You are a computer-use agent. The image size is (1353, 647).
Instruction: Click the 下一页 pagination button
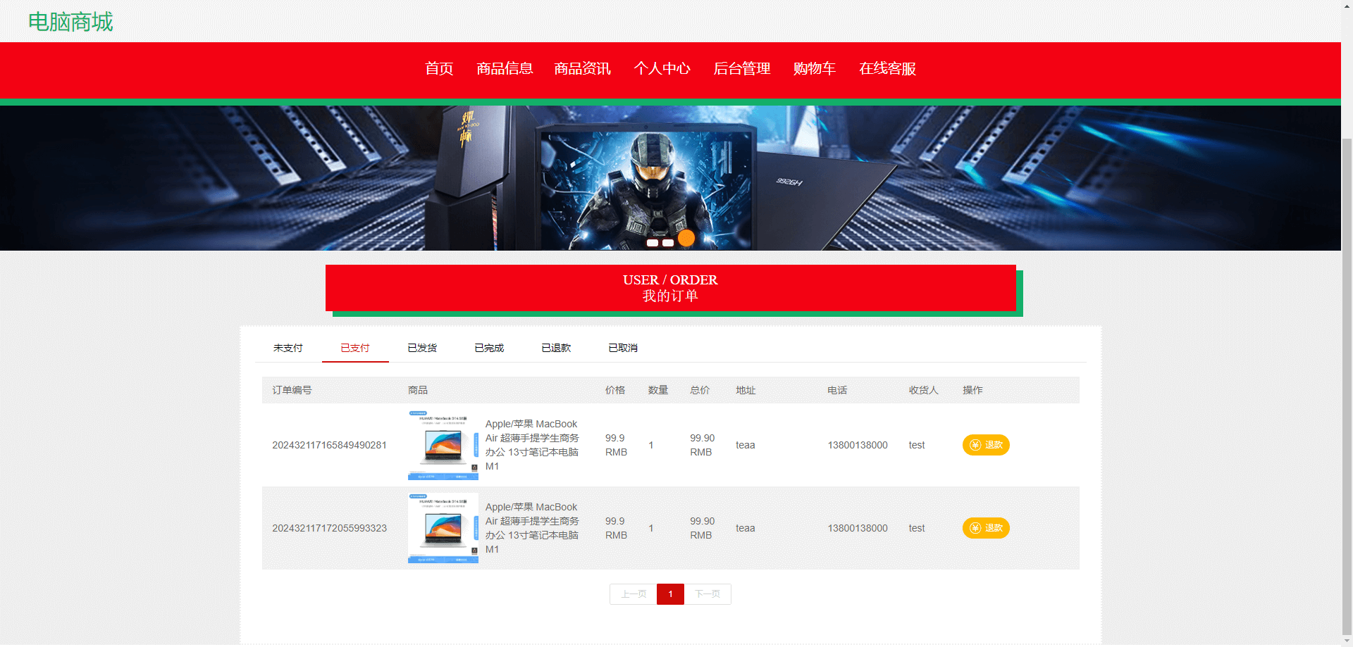click(708, 594)
